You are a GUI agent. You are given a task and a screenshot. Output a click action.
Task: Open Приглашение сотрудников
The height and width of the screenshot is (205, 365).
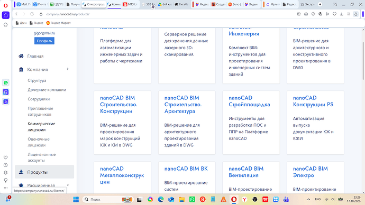(40, 111)
